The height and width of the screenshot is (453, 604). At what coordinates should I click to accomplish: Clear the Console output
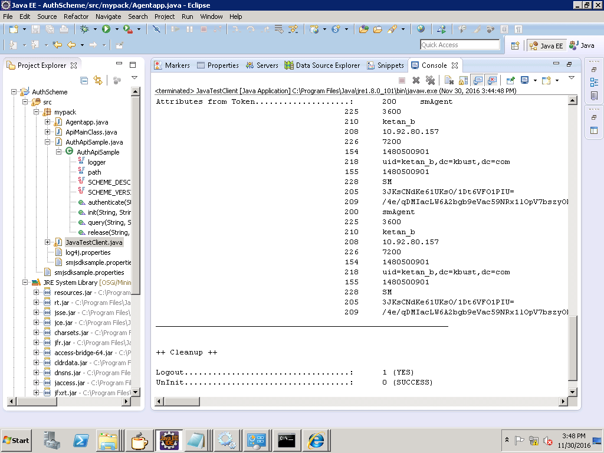click(x=449, y=80)
